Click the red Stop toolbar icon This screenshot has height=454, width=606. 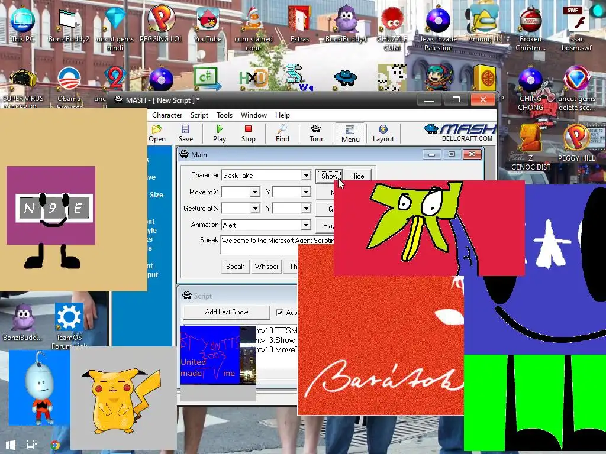pyautogui.click(x=248, y=133)
